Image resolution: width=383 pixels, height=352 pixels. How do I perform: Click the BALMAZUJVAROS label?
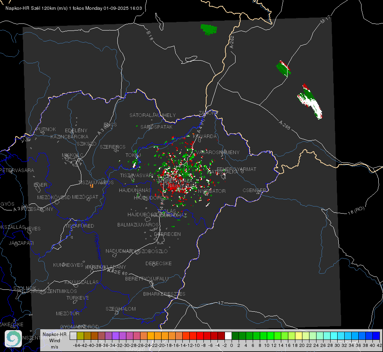(138, 224)
